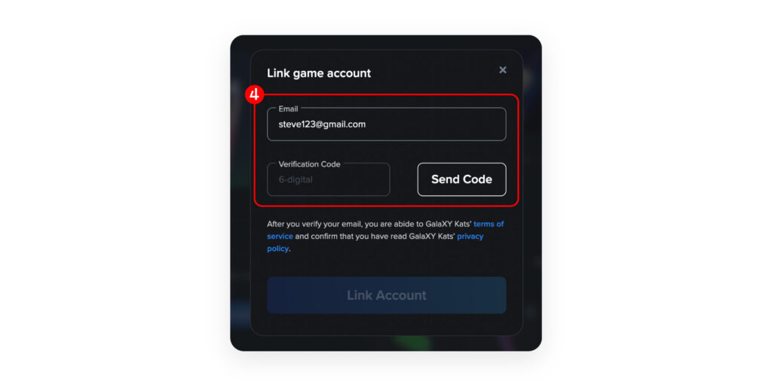Click the GalaXY Kats disclaimer paragraph
Screen dimensions: 772x386
[x=385, y=236]
